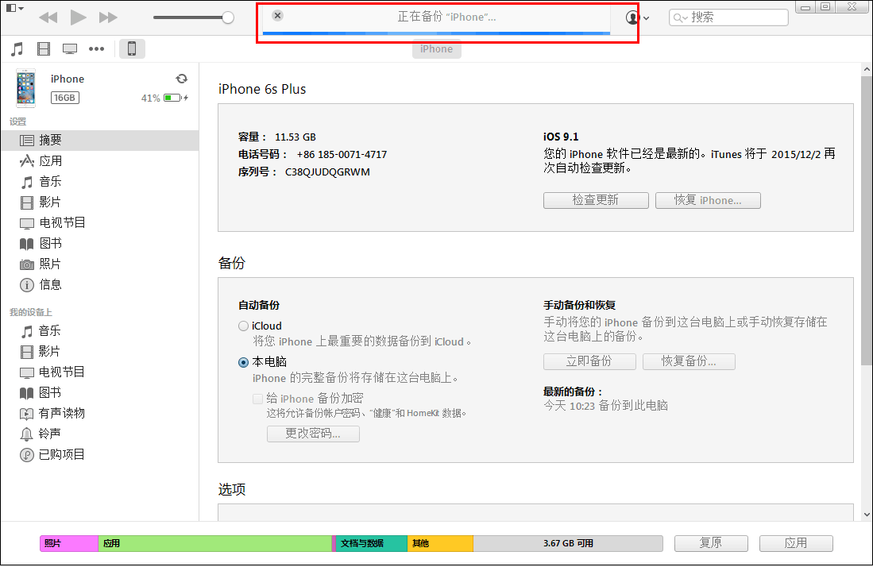This screenshot has width=873, height=567.
Task: Click the fast-forward next track button
Action: [x=108, y=17]
